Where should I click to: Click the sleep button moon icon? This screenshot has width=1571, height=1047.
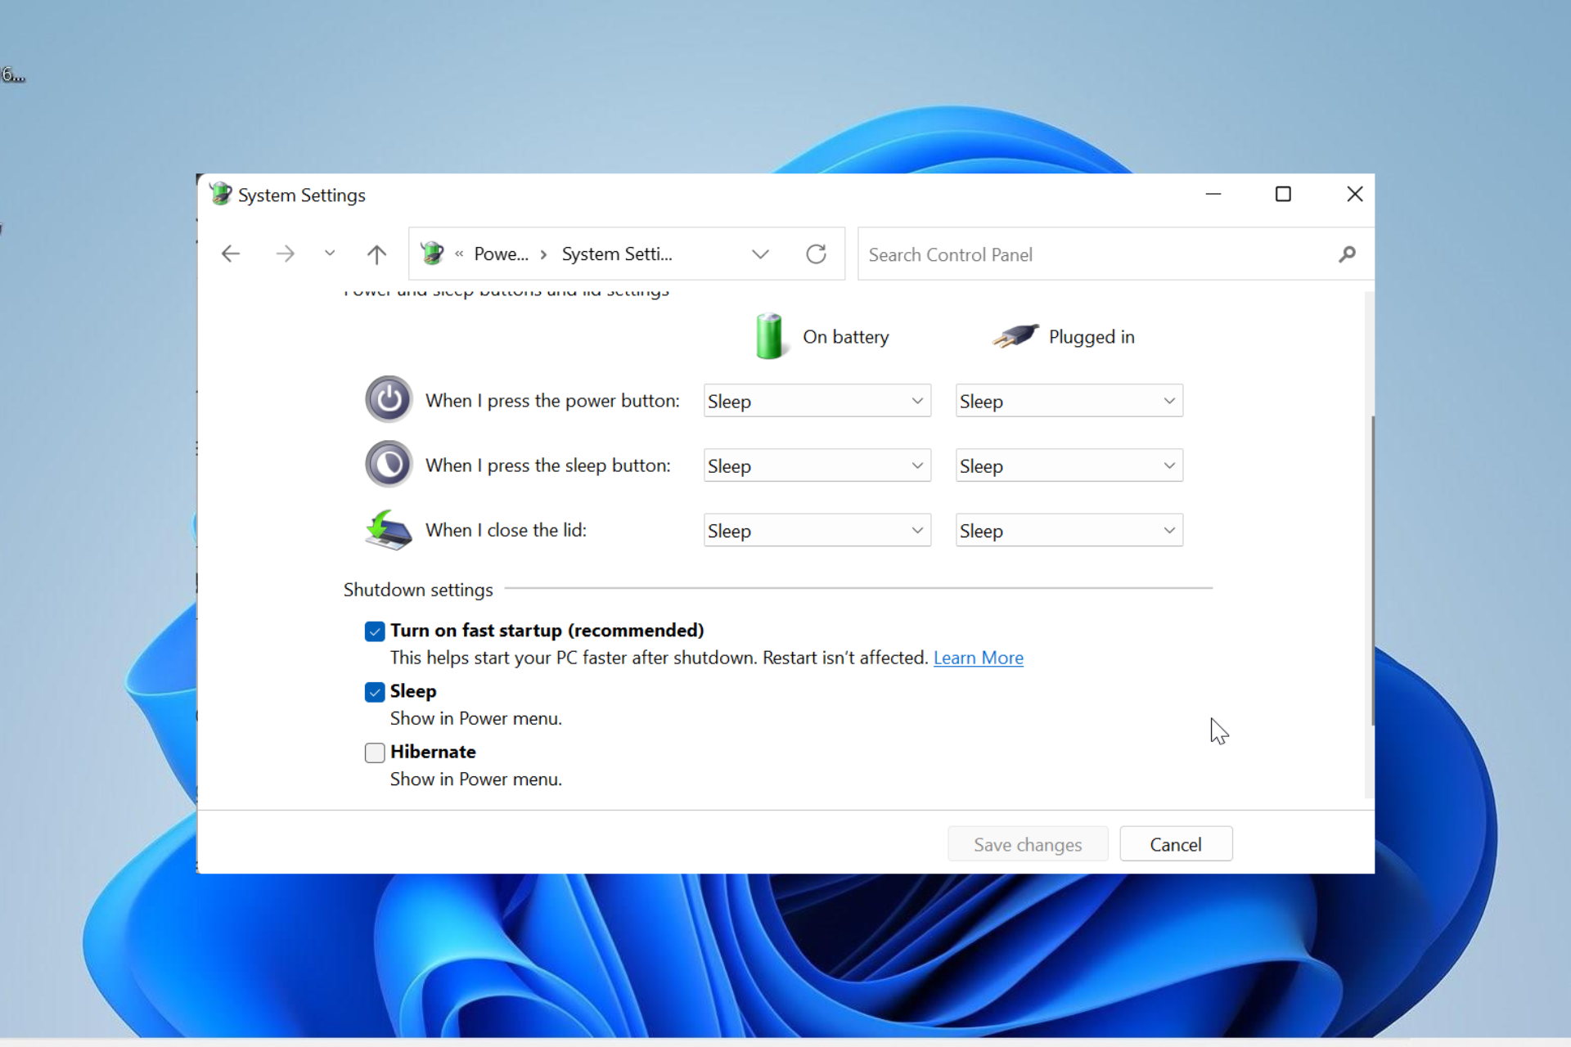click(x=389, y=464)
